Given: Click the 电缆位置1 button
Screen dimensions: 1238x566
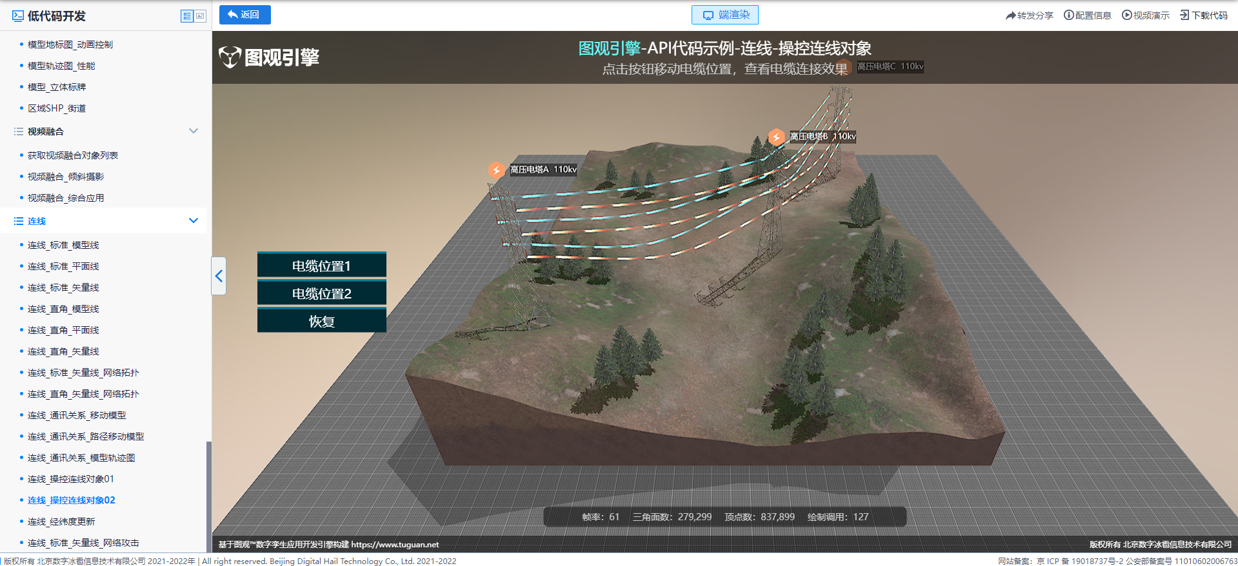Looking at the screenshot, I should pos(322,266).
